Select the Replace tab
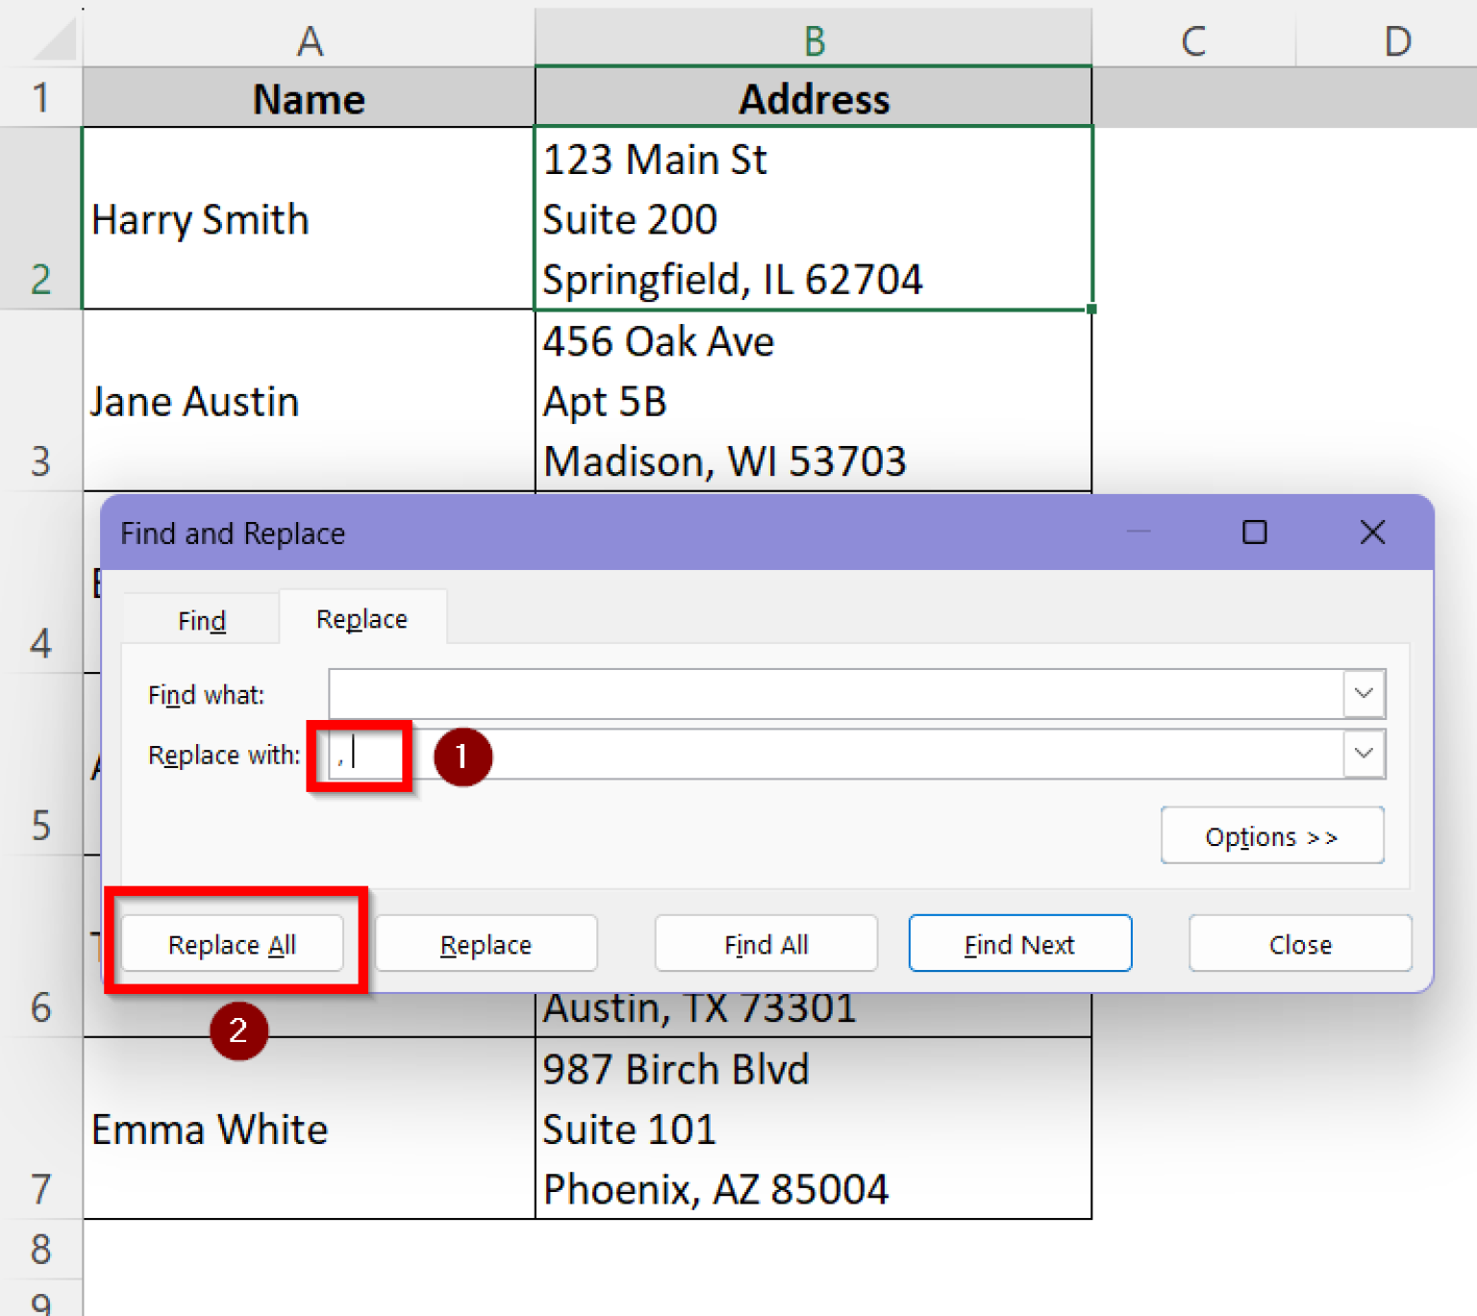 coord(362,619)
